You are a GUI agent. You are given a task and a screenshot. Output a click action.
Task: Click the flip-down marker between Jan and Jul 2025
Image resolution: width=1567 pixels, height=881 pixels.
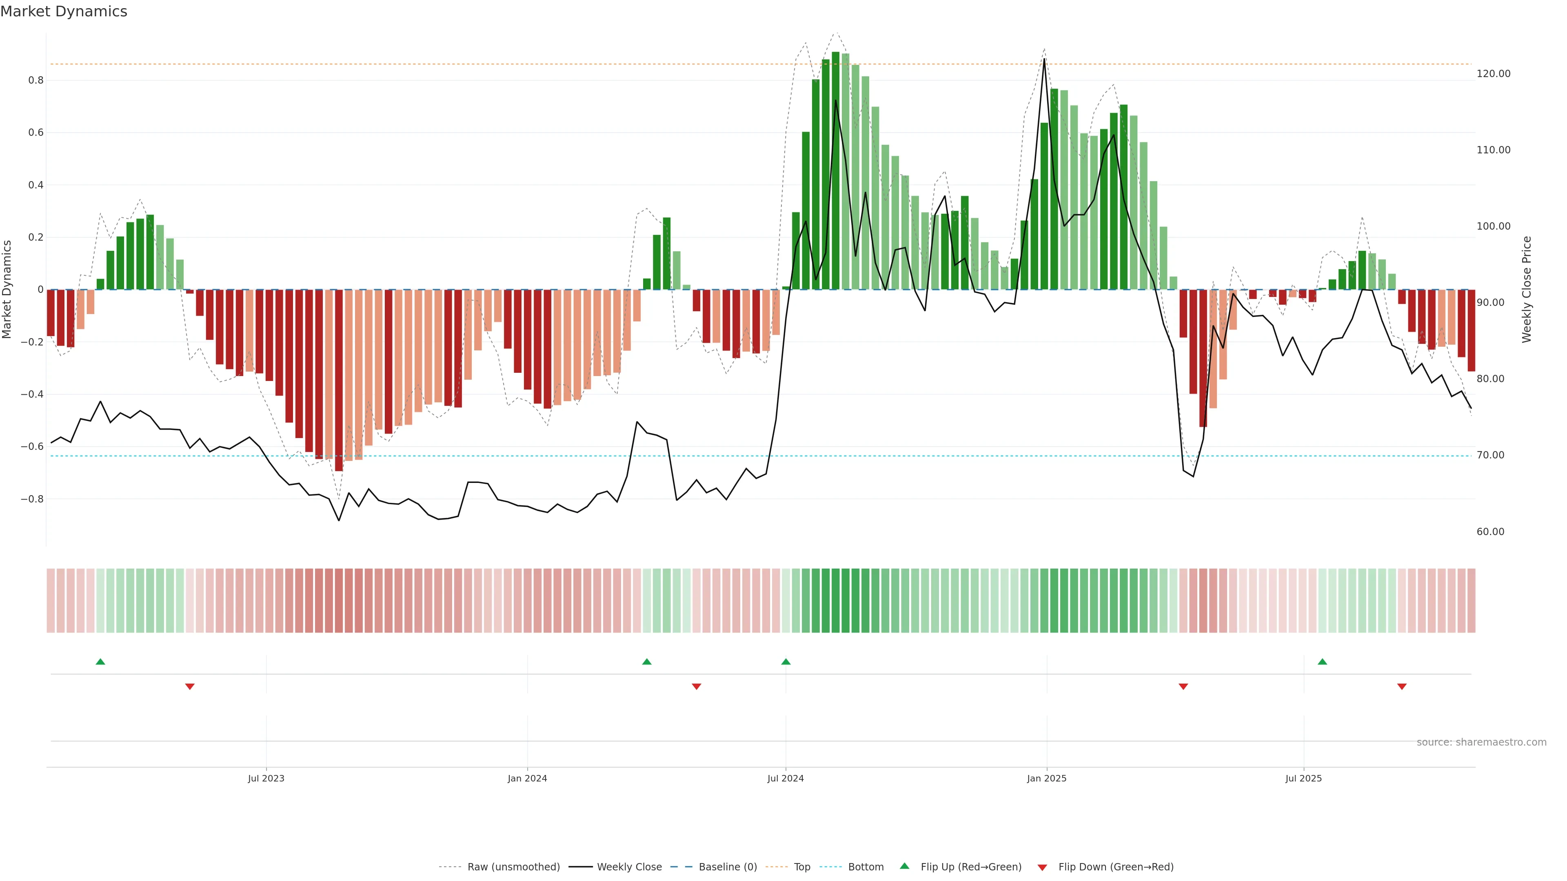[x=1183, y=686]
